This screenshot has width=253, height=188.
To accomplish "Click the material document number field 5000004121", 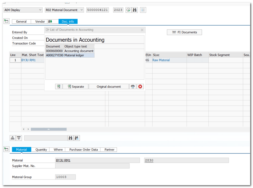I will point(98,10).
